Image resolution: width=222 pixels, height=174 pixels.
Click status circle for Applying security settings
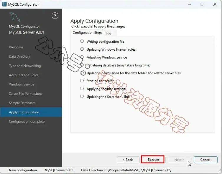(x=82, y=89)
